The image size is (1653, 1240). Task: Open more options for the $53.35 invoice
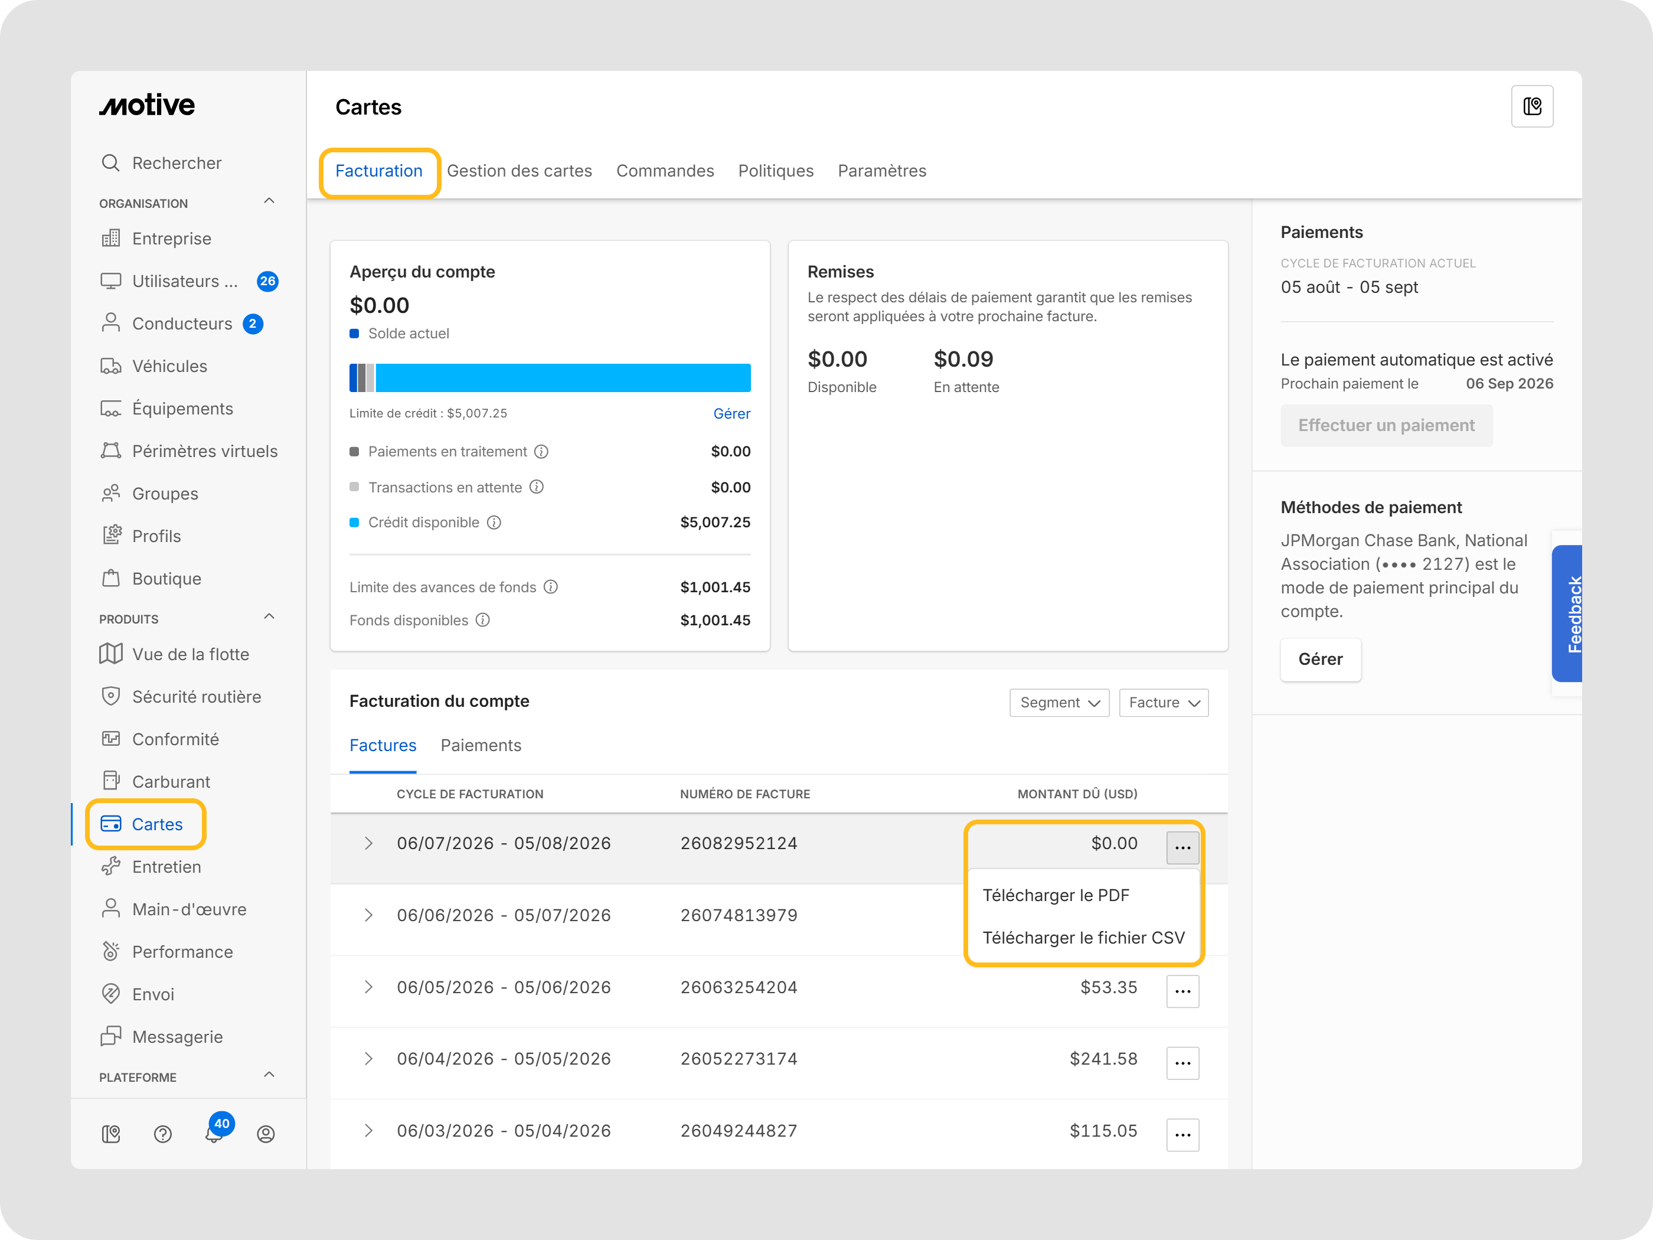[1183, 992]
